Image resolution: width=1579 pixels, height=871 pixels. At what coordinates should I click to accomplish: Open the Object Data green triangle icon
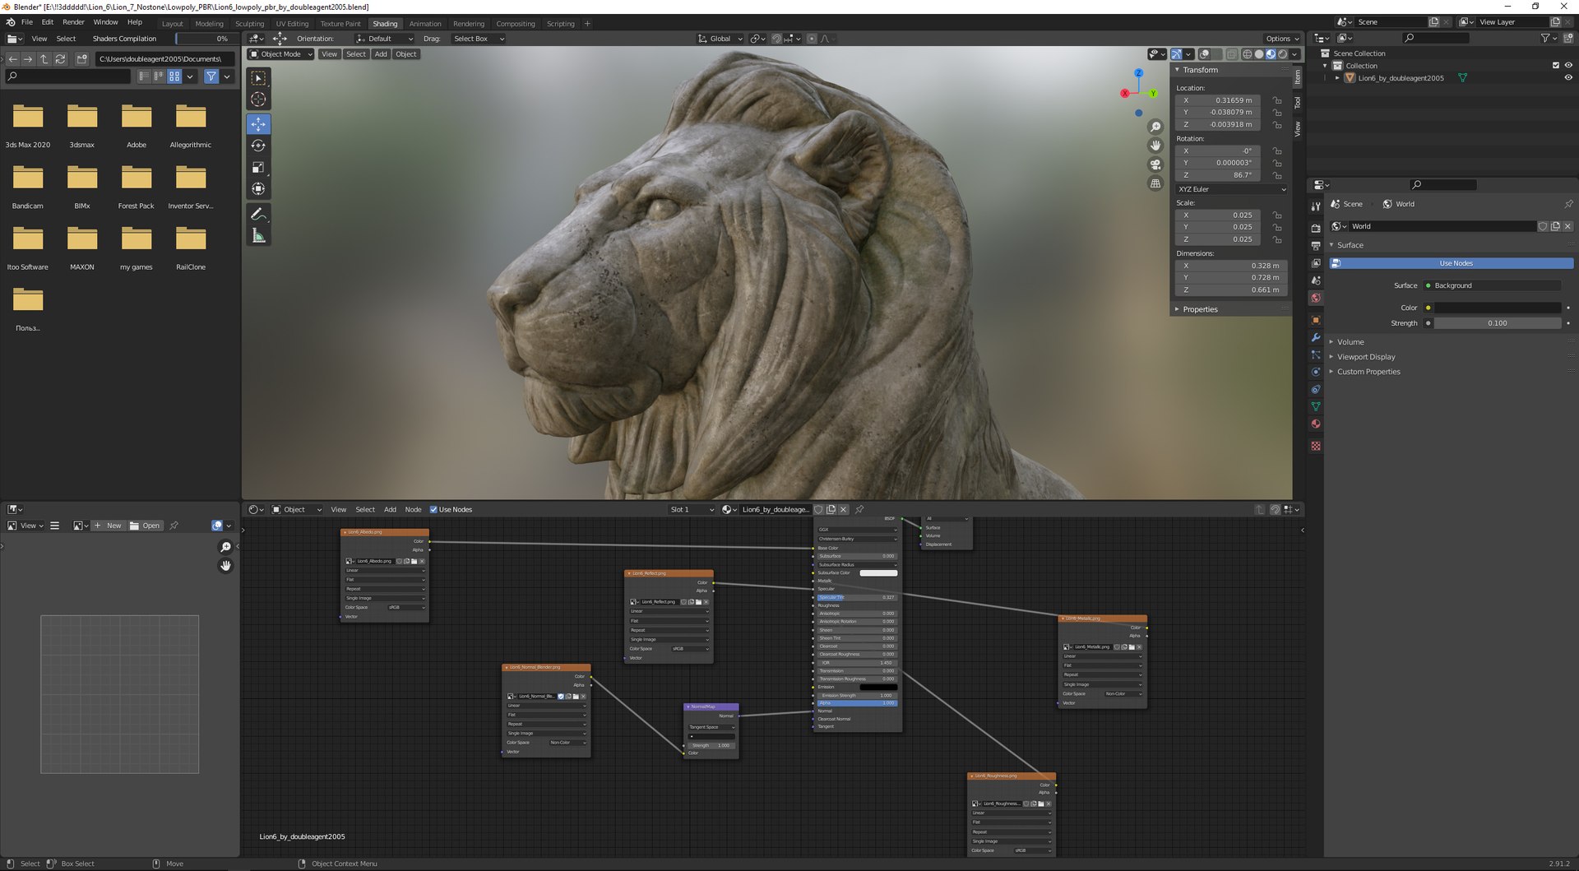point(1316,406)
